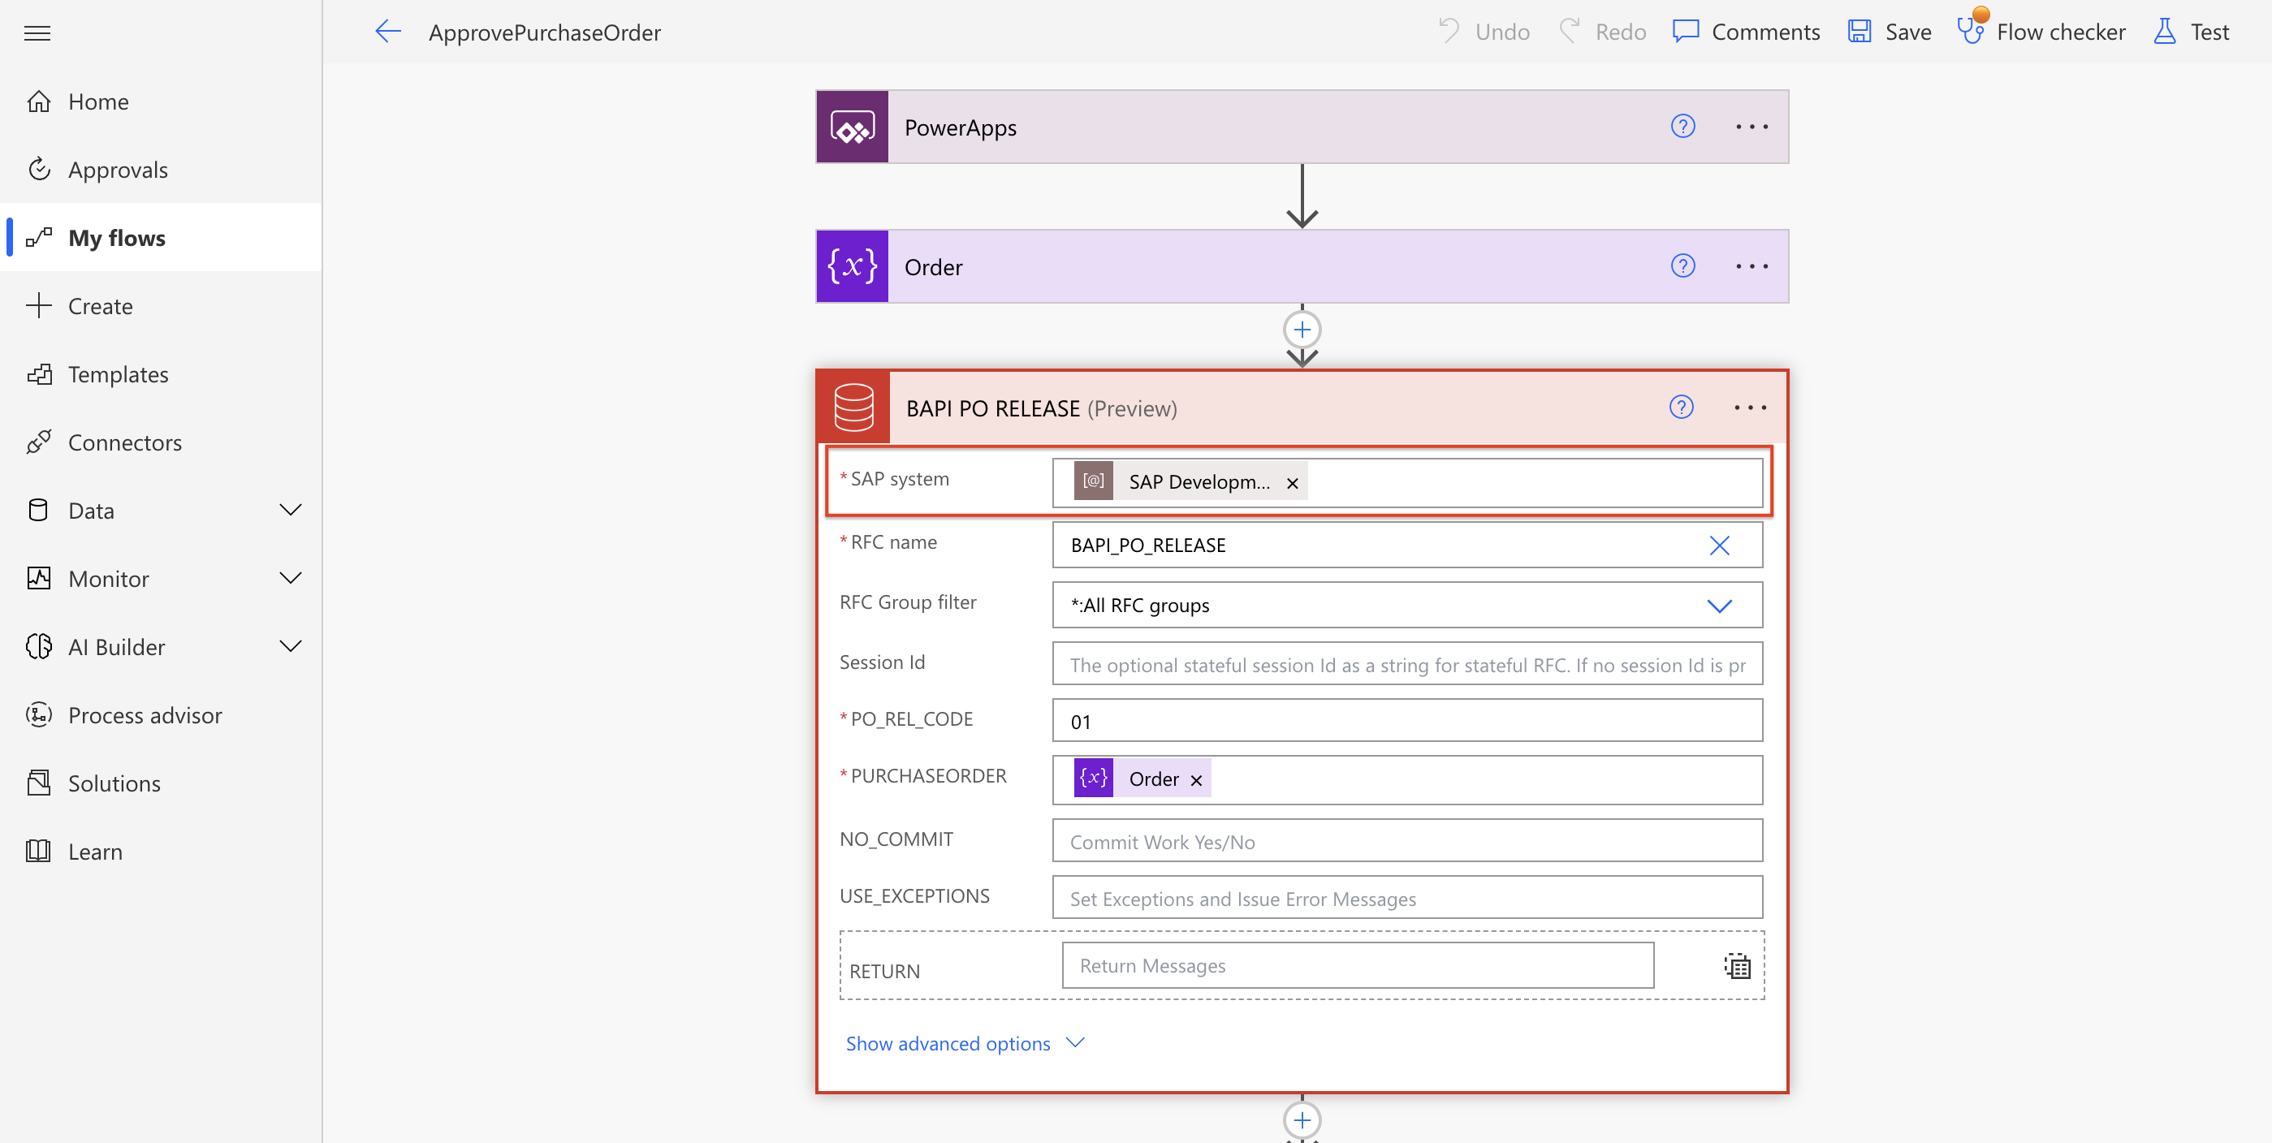Open Approvals in the sidebar
The height and width of the screenshot is (1143, 2272).
[117, 170]
